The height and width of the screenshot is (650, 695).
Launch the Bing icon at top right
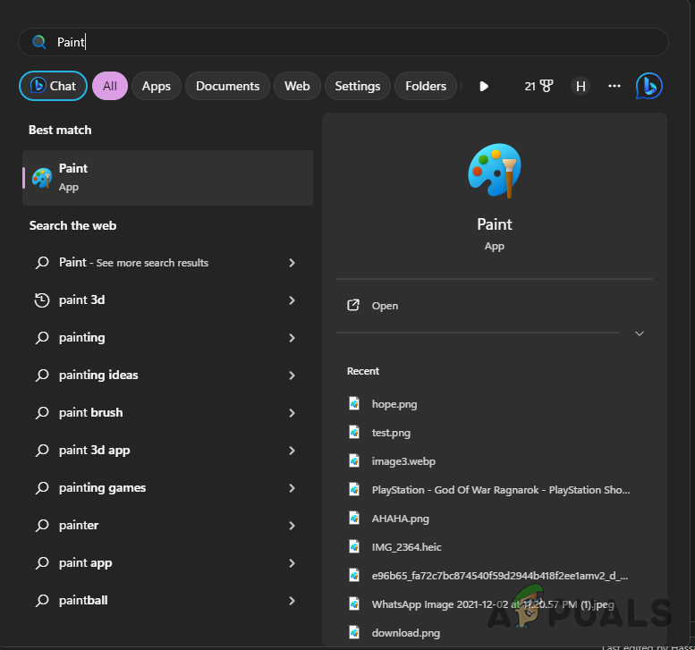pyautogui.click(x=648, y=86)
